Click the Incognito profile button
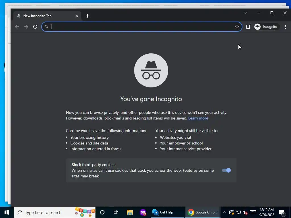This screenshot has width=291, height=218. coord(267,27)
